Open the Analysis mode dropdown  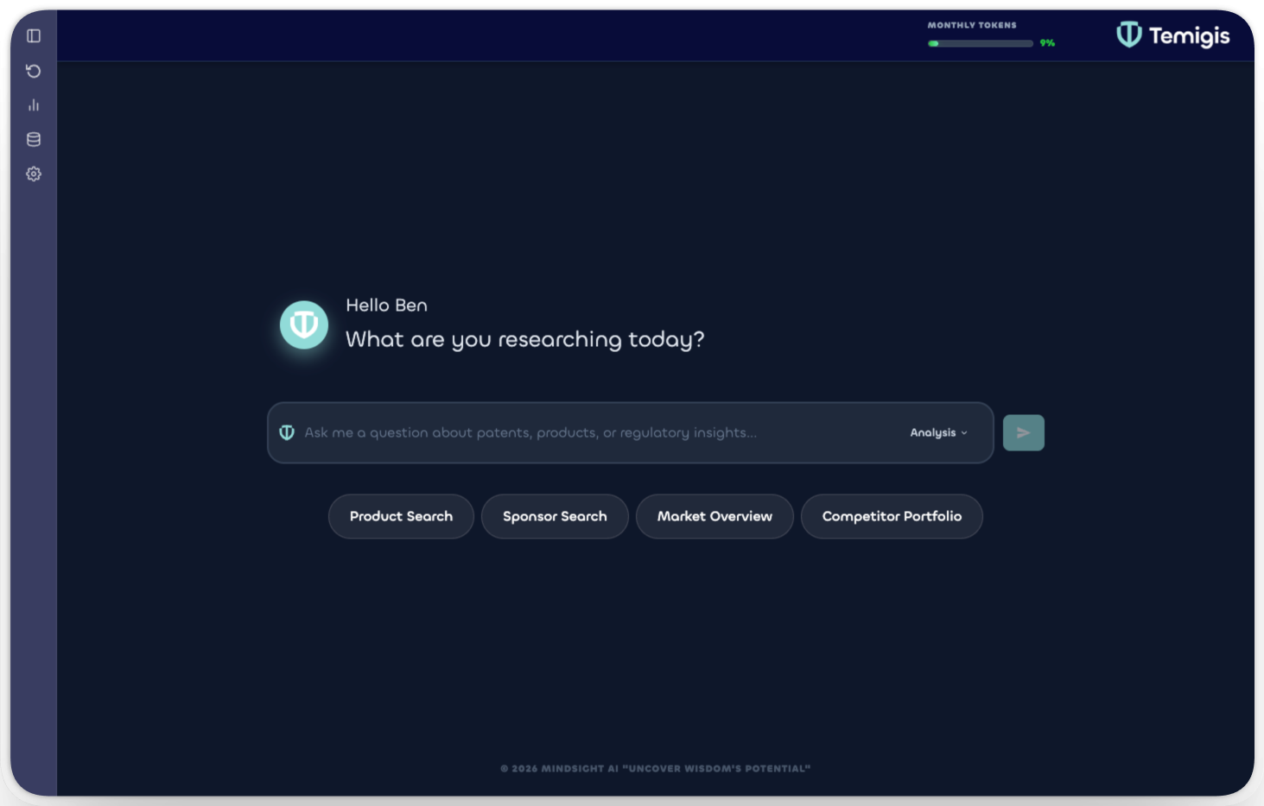click(x=933, y=432)
